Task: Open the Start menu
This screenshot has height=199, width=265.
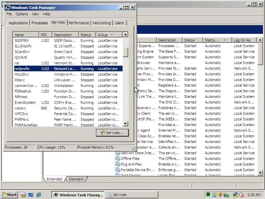Action: (x=9, y=195)
